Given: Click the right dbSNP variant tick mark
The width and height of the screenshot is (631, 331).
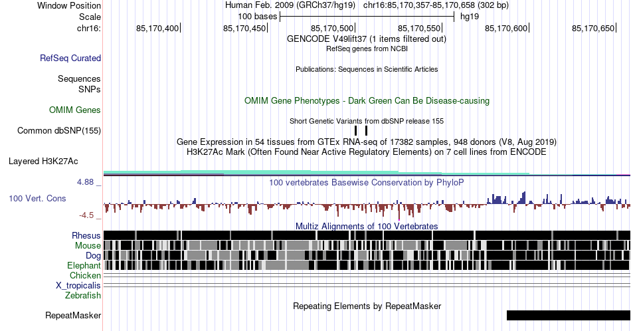Looking at the screenshot, I should (366, 130).
